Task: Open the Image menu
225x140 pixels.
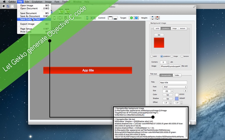Action: coord(48,2)
